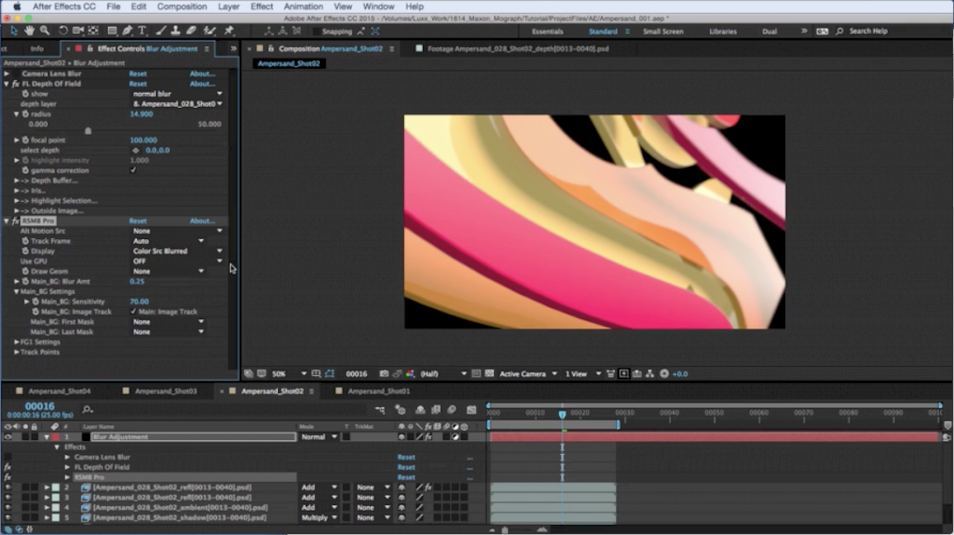Click the 00016 timecode in timeline
This screenshot has height=535, width=954.
(x=40, y=406)
